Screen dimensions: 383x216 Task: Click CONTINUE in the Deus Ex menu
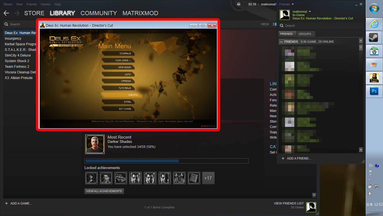(118, 53)
